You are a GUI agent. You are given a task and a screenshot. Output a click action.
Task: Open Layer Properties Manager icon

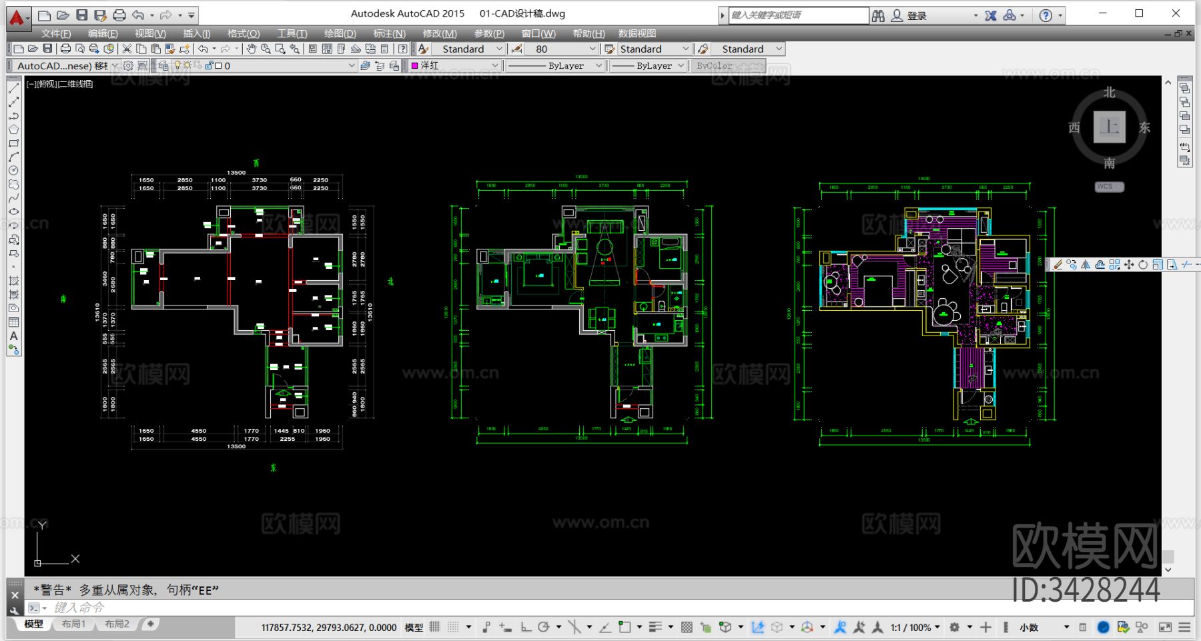click(163, 65)
